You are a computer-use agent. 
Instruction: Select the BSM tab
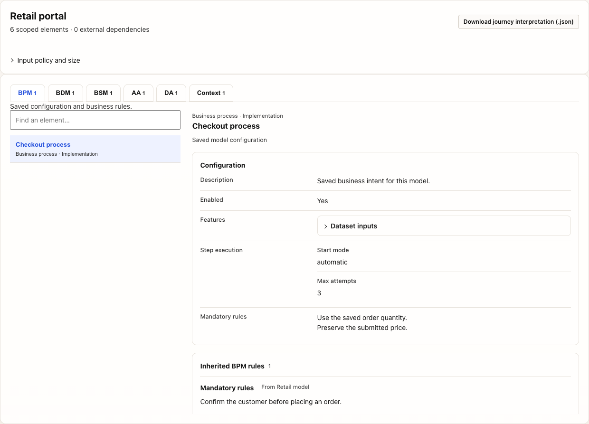[x=103, y=93]
